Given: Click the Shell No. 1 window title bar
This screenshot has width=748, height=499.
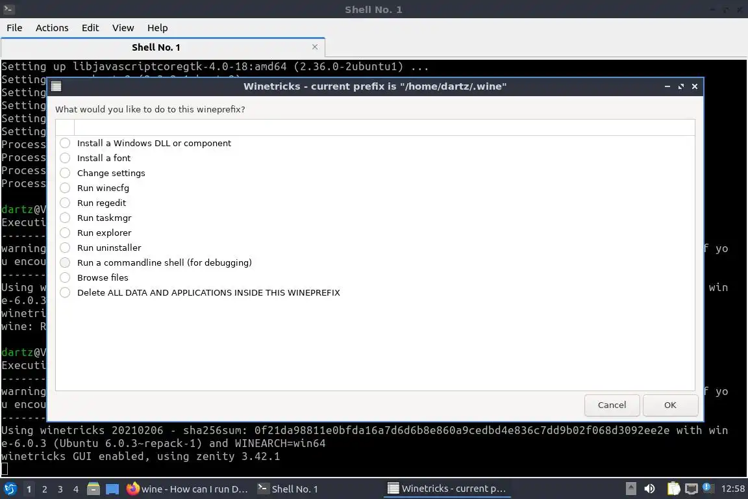Looking at the screenshot, I should (x=373, y=10).
